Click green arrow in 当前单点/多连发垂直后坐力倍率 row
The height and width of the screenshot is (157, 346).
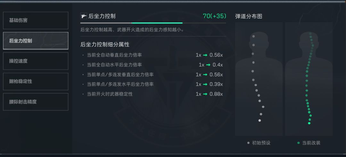coord(205,75)
